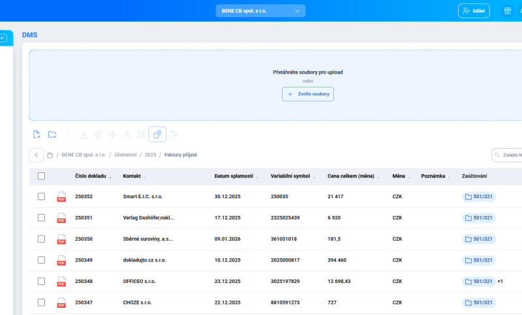Click the new folder icon in toolbar
The width and height of the screenshot is (522, 315).
point(52,134)
